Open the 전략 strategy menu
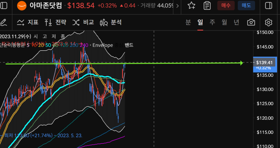The height and width of the screenshot is (148, 280). [x=55, y=22]
